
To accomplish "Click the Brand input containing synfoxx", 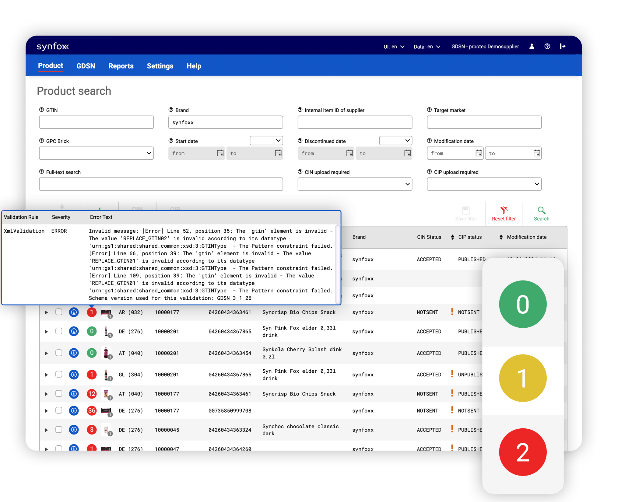I will pyautogui.click(x=225, y=122).
